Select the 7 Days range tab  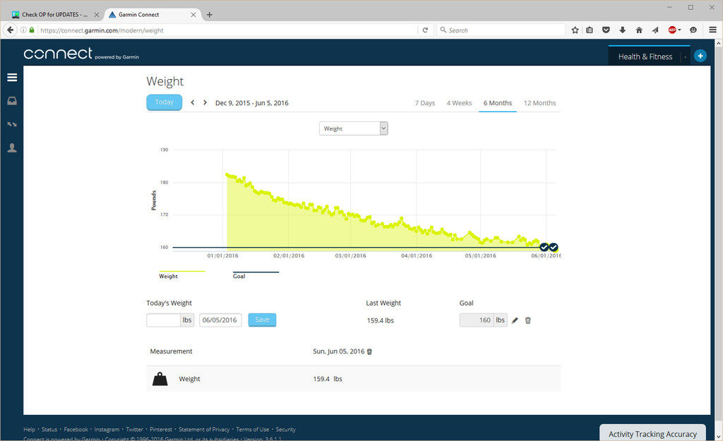[424, 103]
